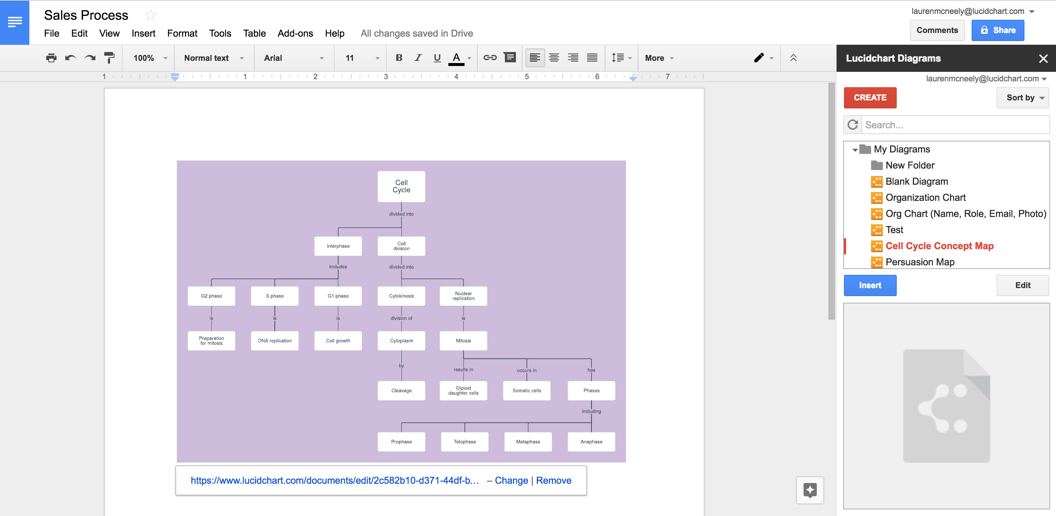Click the Insert button in Lucidchart panel

tap(870, 285)
